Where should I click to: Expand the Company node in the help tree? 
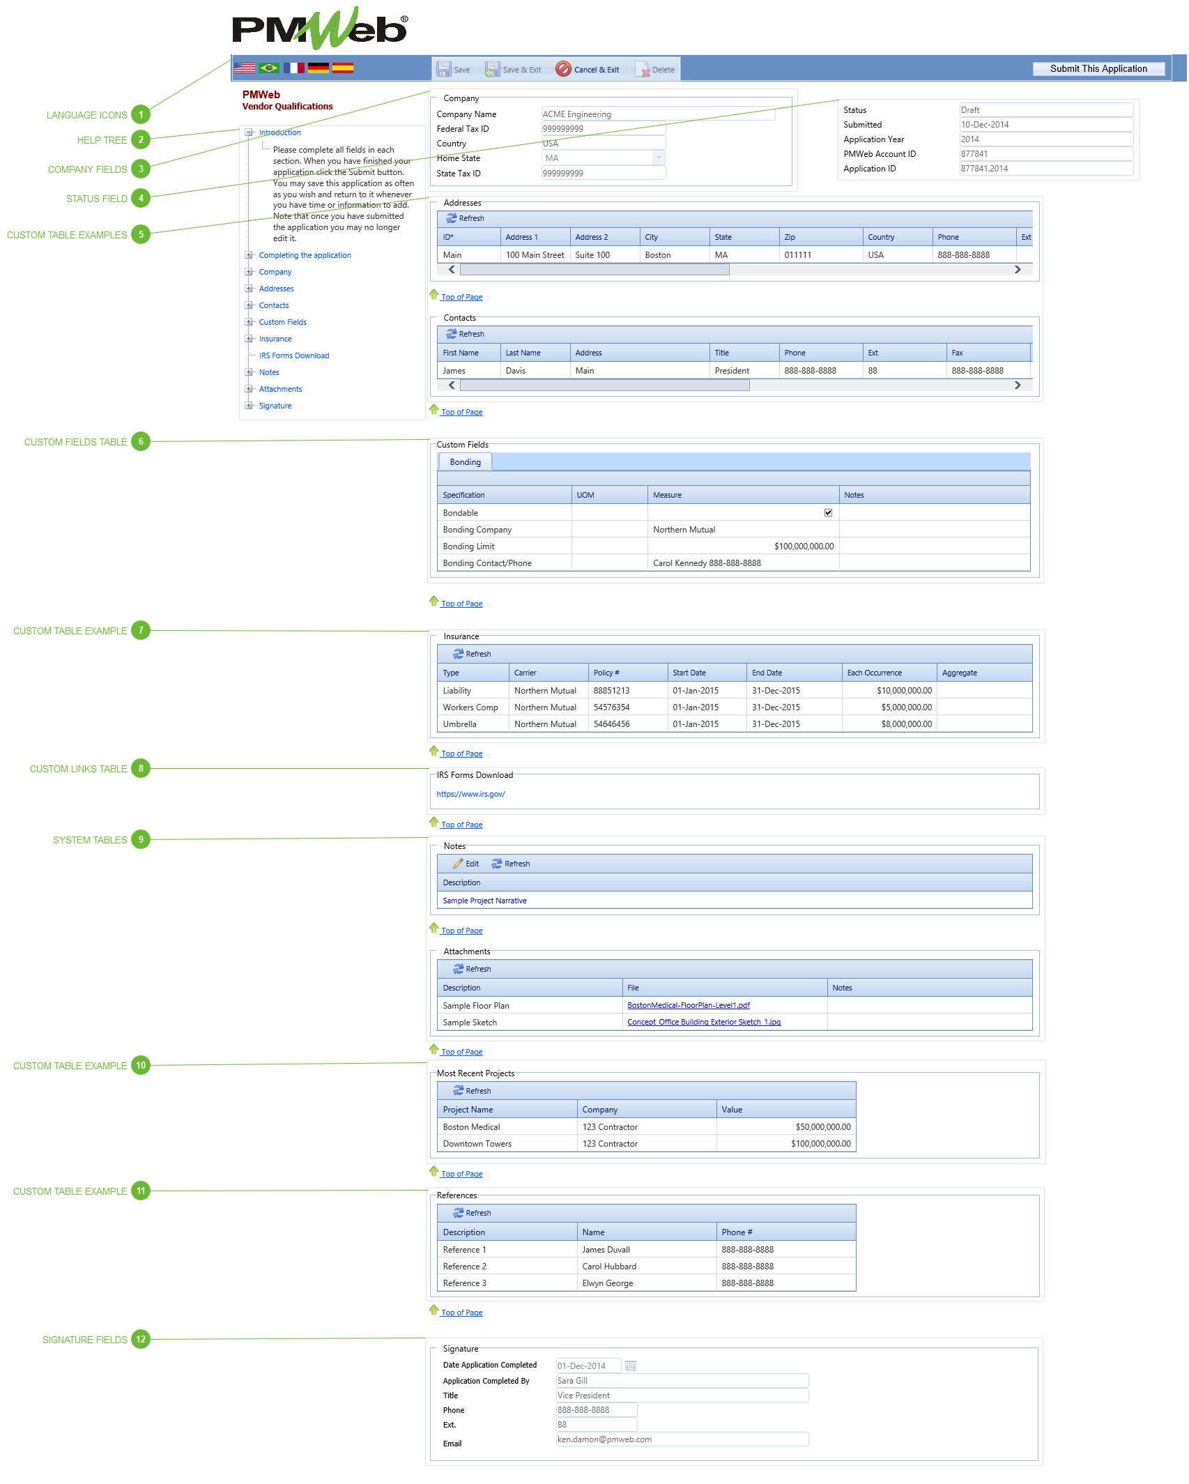(250, 272)
